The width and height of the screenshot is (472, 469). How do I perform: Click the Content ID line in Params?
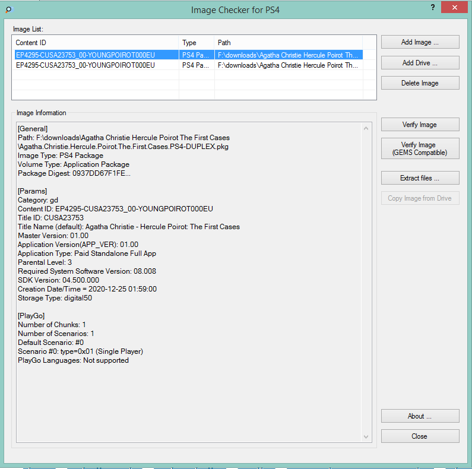click(x=115, y=209)
